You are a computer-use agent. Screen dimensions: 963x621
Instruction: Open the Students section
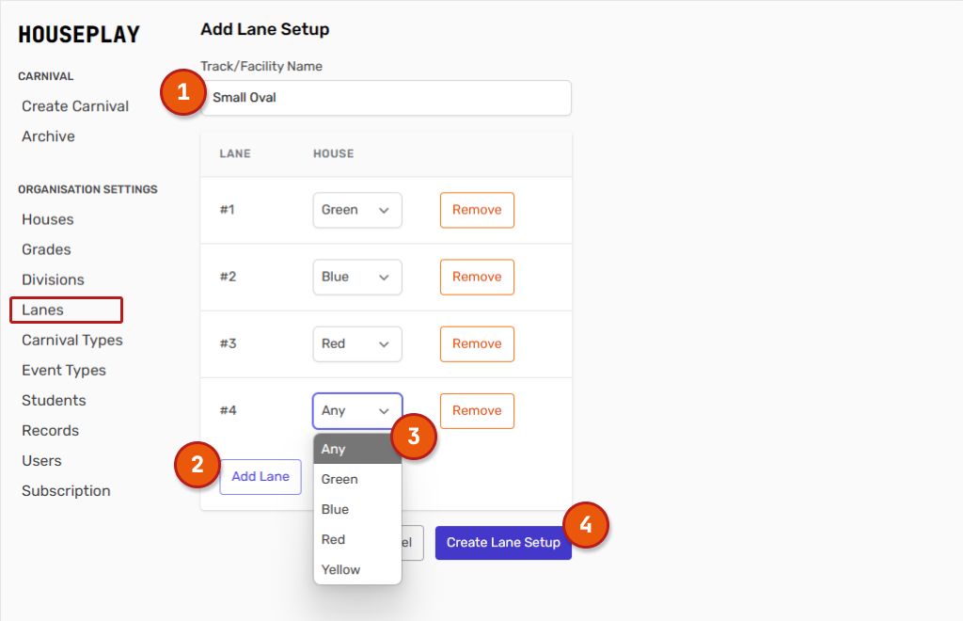click(x=54, y=400)
